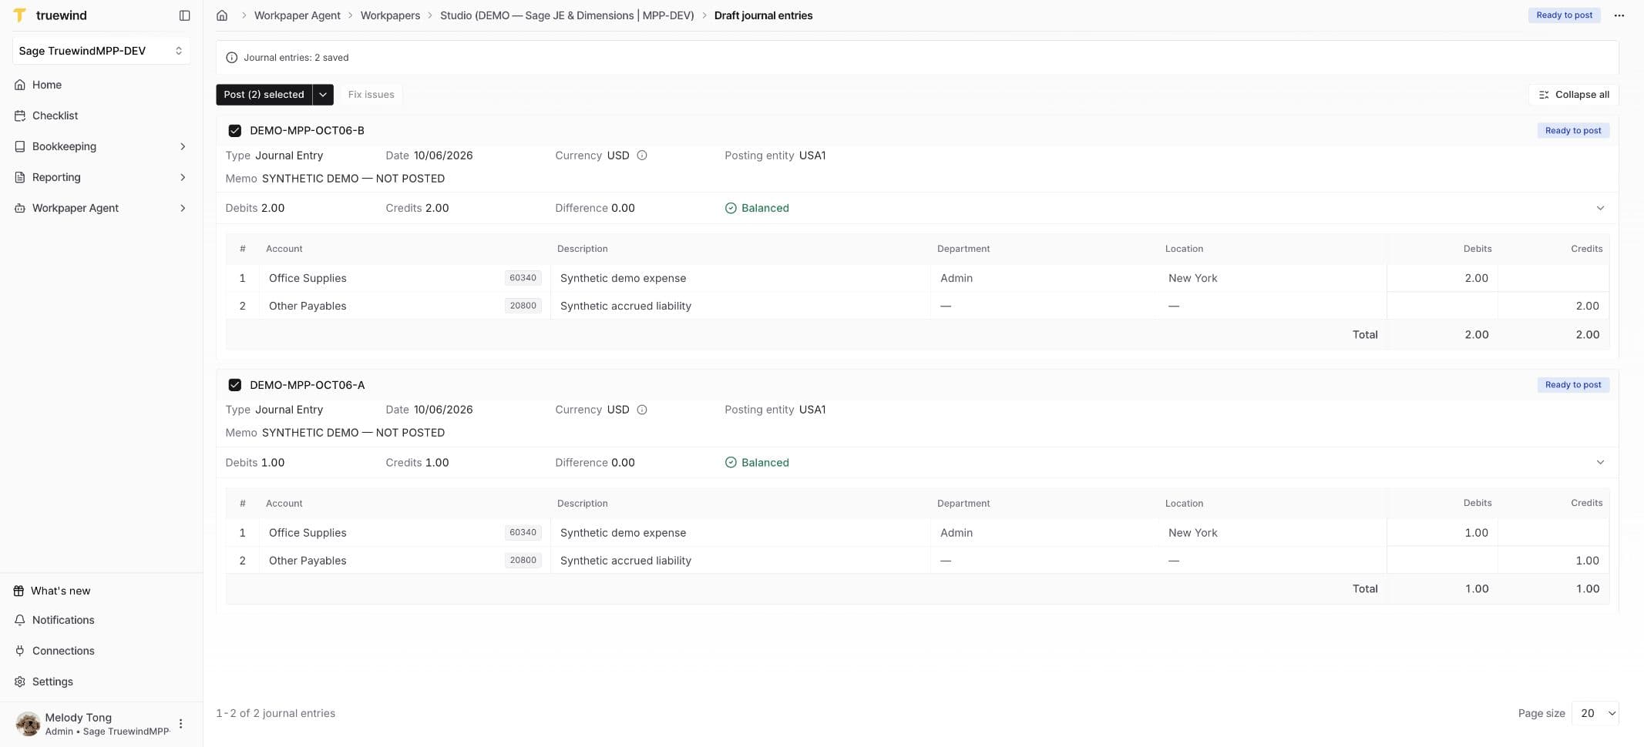1644x747 pixels.
Task: Collapse the DEMO-MPP-OCT06-B entry lines chevron
Action: (x=1600, y=208)
